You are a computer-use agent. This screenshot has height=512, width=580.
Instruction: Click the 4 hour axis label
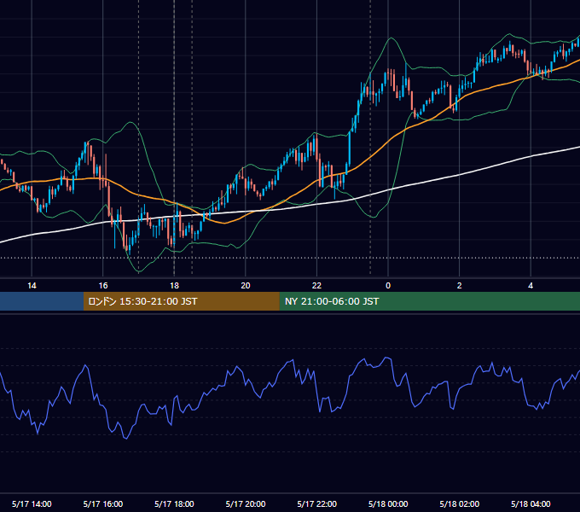[531, 286]
